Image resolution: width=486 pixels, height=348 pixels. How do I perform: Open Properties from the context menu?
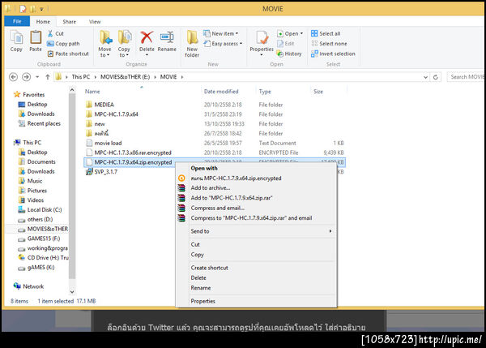tap(202, 301)
